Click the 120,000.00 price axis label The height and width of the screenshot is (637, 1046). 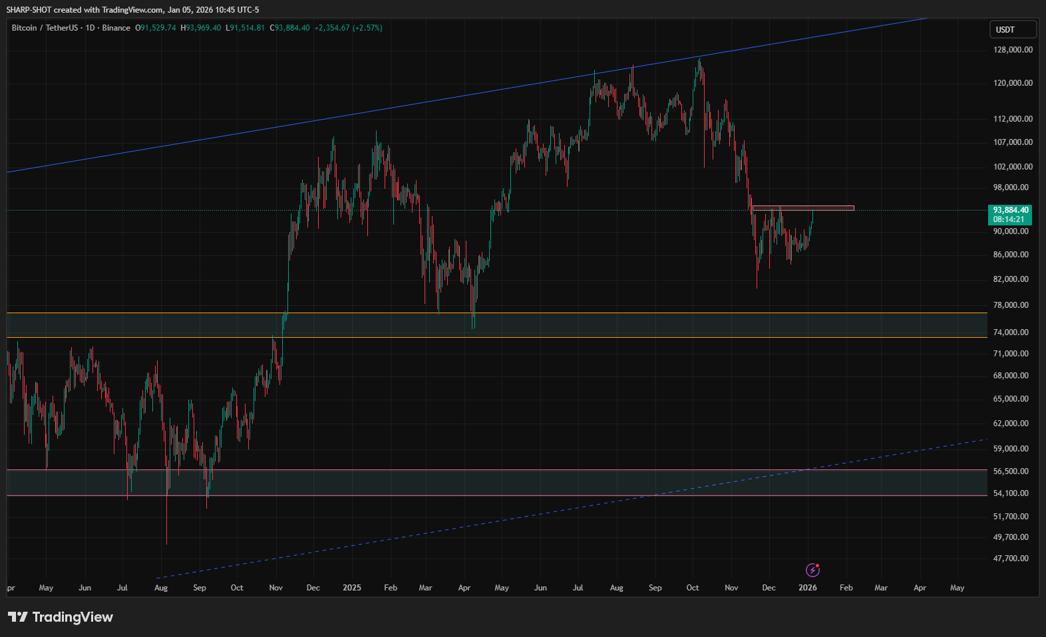(x=1013, y=83)
